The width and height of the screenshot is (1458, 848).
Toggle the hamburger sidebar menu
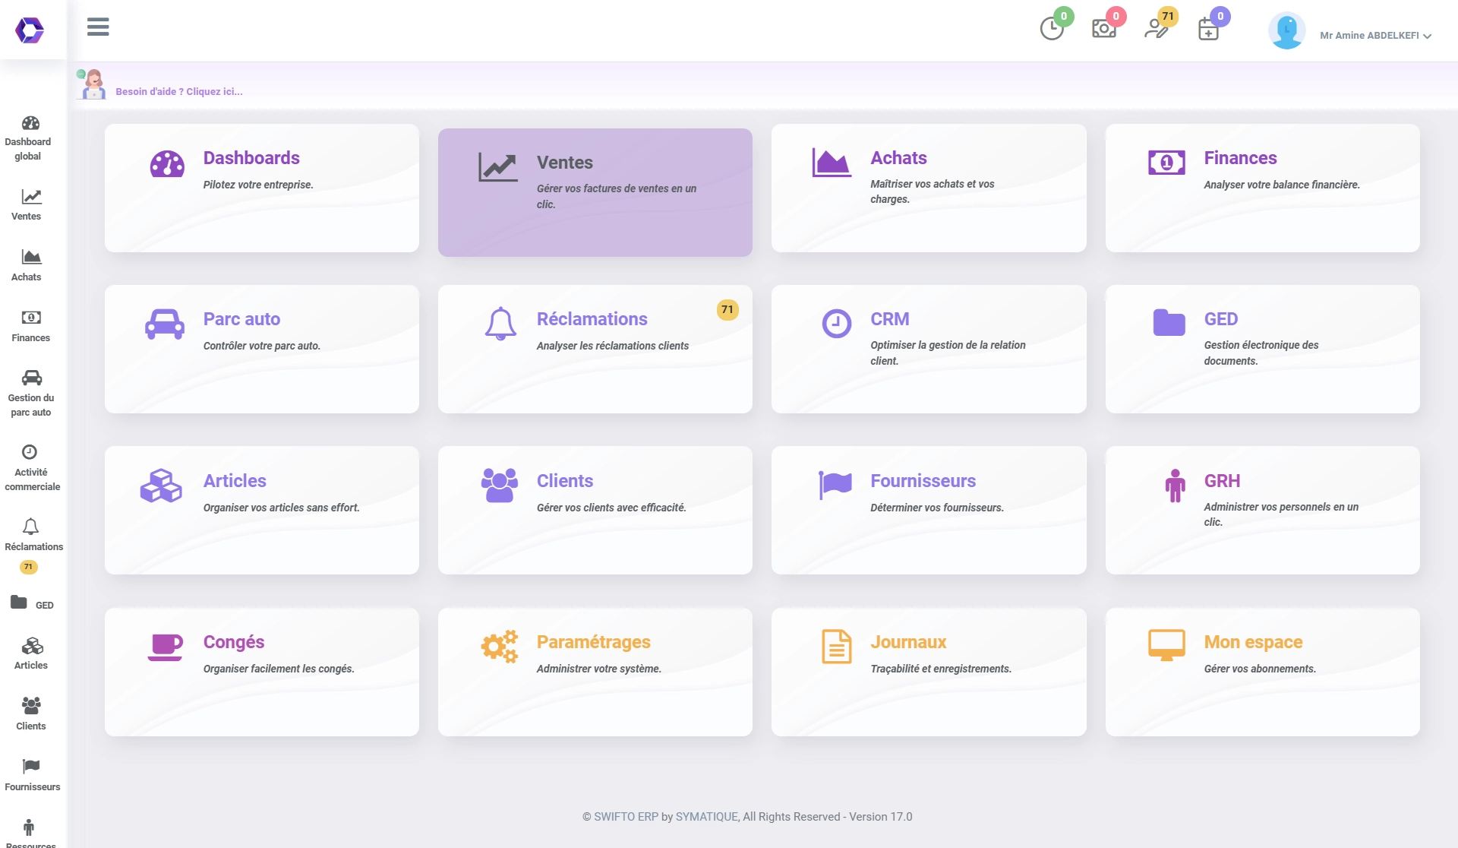98,27
